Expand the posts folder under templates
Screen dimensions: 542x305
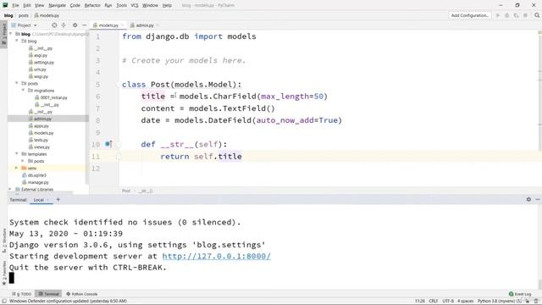coord(23,161)
